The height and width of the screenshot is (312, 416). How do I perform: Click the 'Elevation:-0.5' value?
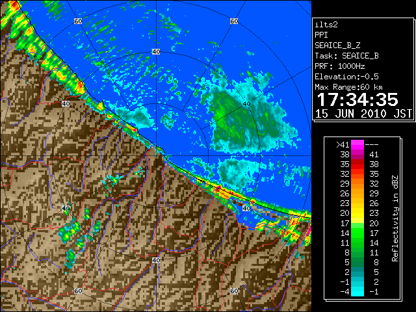[x=346, y=77]
